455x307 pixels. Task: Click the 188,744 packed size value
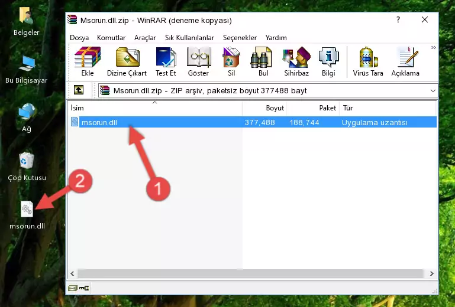click(x=304, y=123)
